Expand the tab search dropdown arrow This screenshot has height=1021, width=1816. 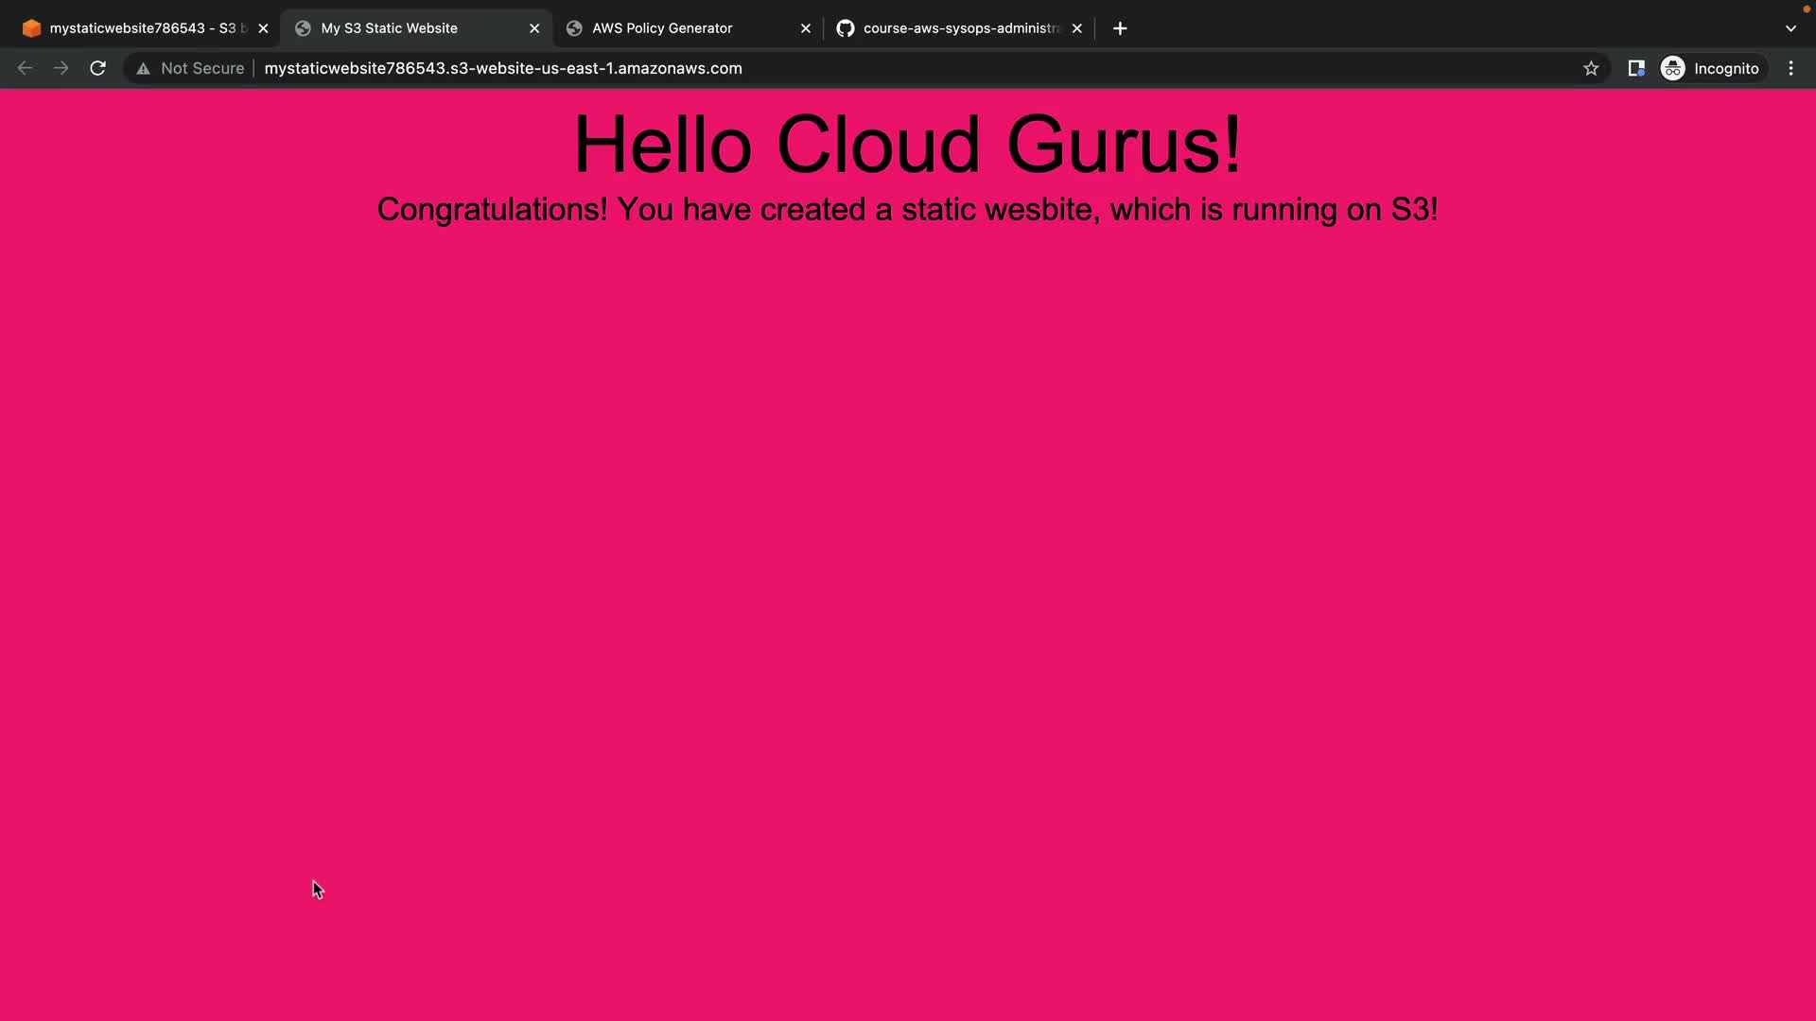pyautogui.click(x=1790, y=28)
